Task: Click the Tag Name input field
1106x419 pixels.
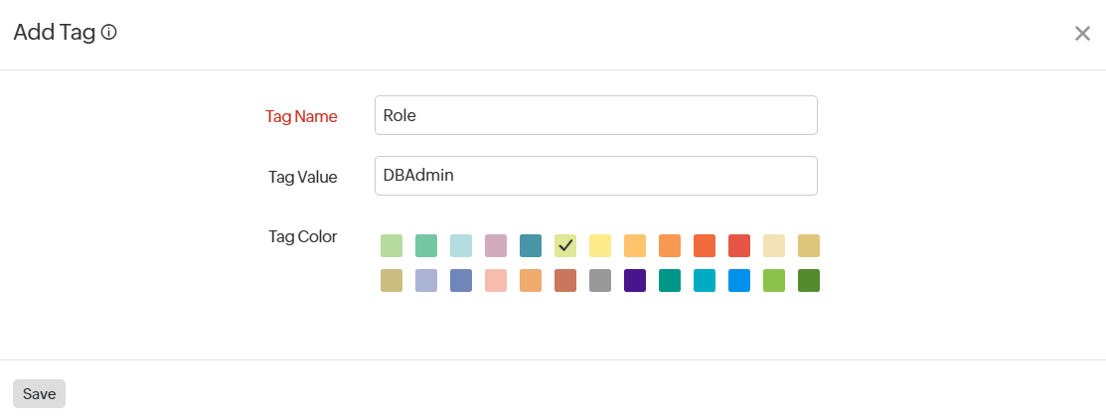Action: tap(596, 115)
